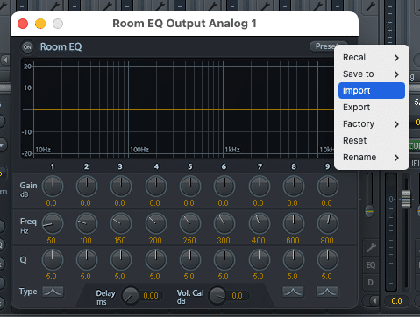Viewport: 420px width, 317px height.
Task: Click the Gain knob for band 3
Action: point(121,187)
